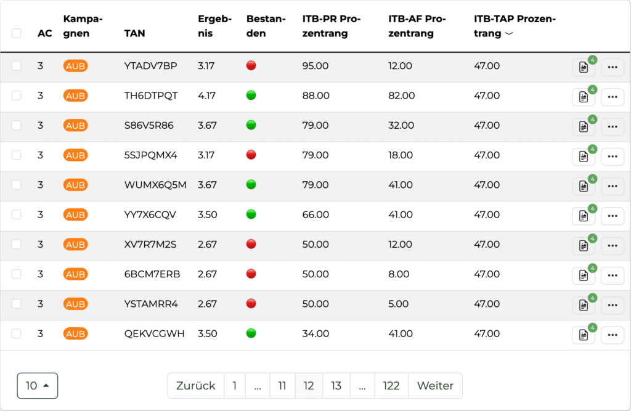
Task: Open three-dots menu for S86V5R86 row
Action: [x=613, y=127]
